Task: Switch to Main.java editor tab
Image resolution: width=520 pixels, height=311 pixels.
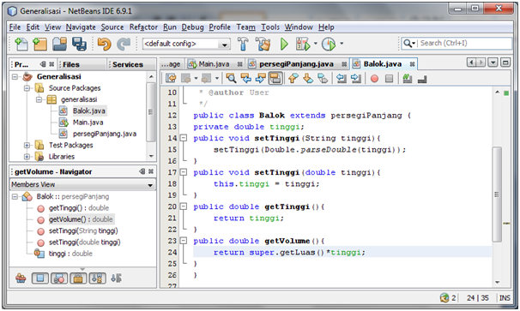Action: pos(214,64)
